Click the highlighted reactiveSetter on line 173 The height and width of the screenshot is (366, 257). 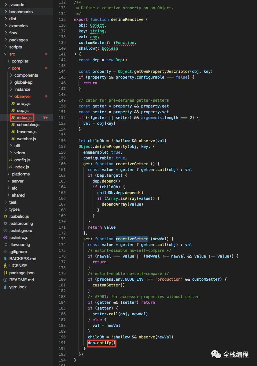[x=132, y=239]
